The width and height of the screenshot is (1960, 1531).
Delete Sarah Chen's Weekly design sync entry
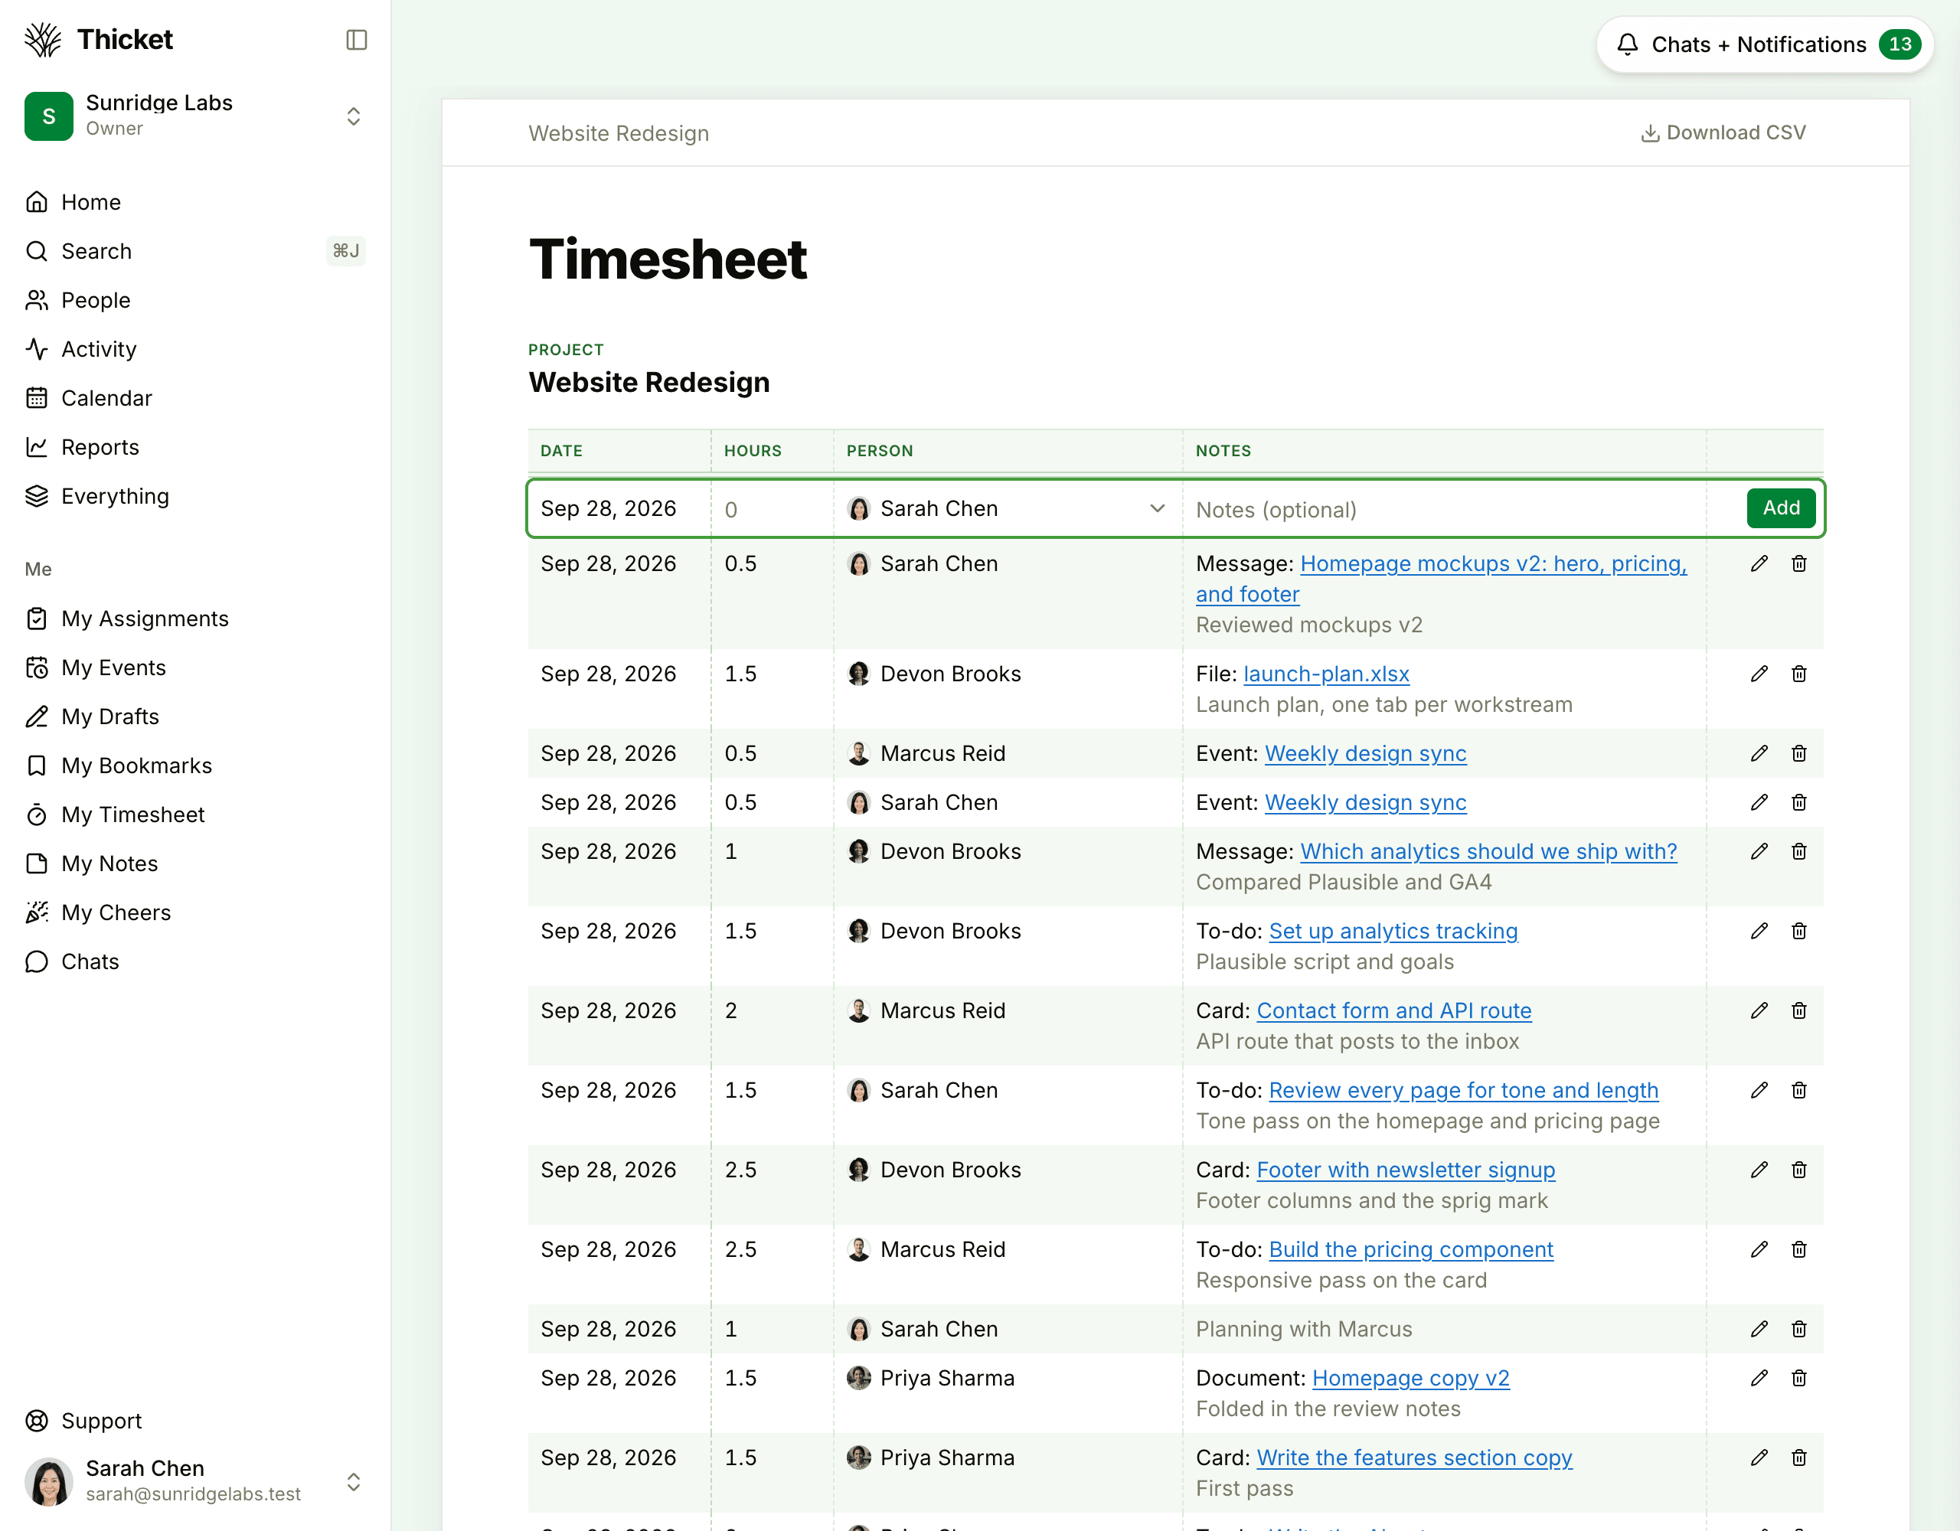pos(1798,802)
